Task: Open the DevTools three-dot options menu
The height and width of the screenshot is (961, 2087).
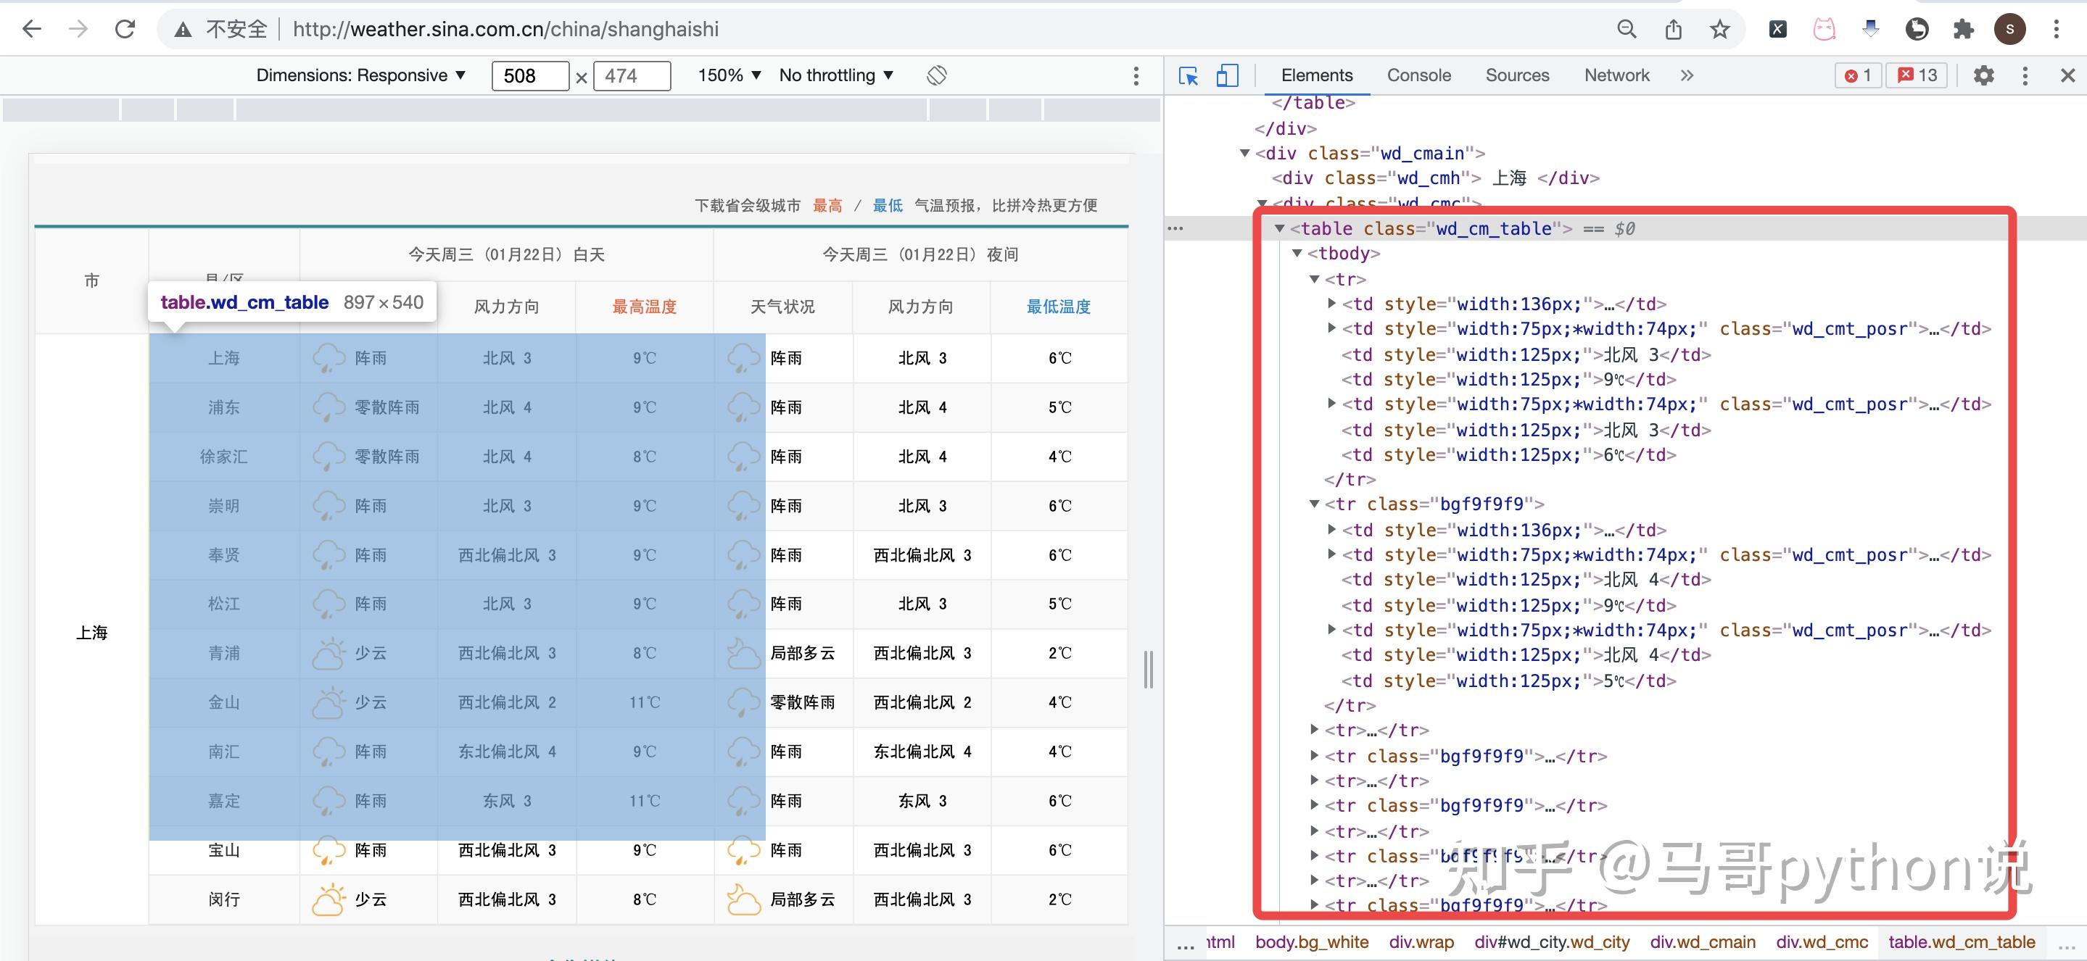Action: (2025, 75)
